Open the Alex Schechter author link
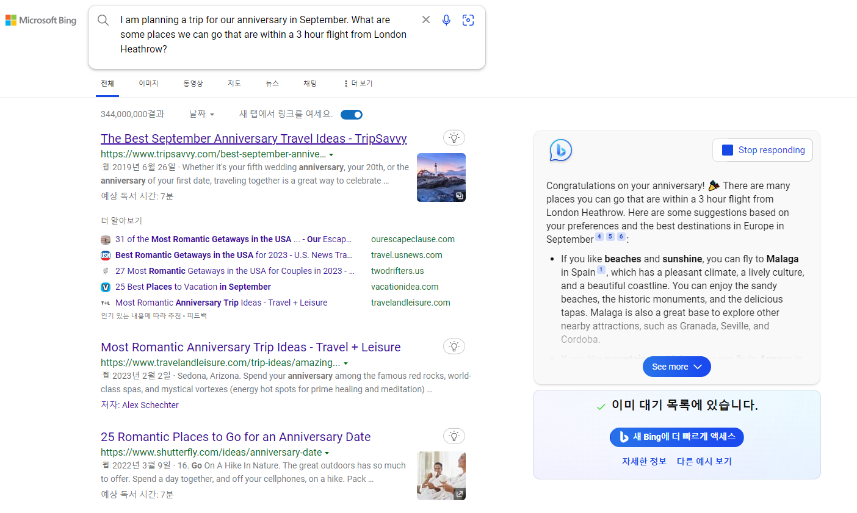Viewport: 857px width, 513px height. click(150, 405)
